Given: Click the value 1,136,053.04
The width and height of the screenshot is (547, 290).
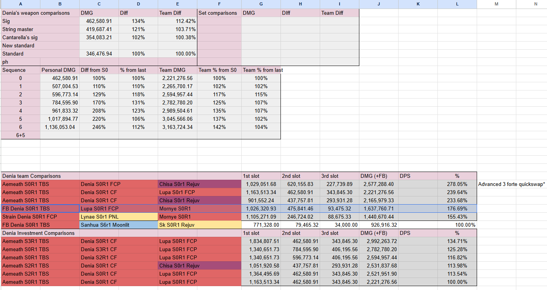Looking at the screenshot, I should (60, 127).
